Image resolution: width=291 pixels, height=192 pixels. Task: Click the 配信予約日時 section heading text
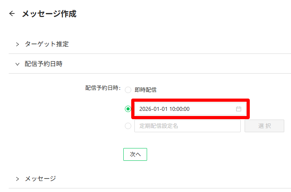(44, 64)
